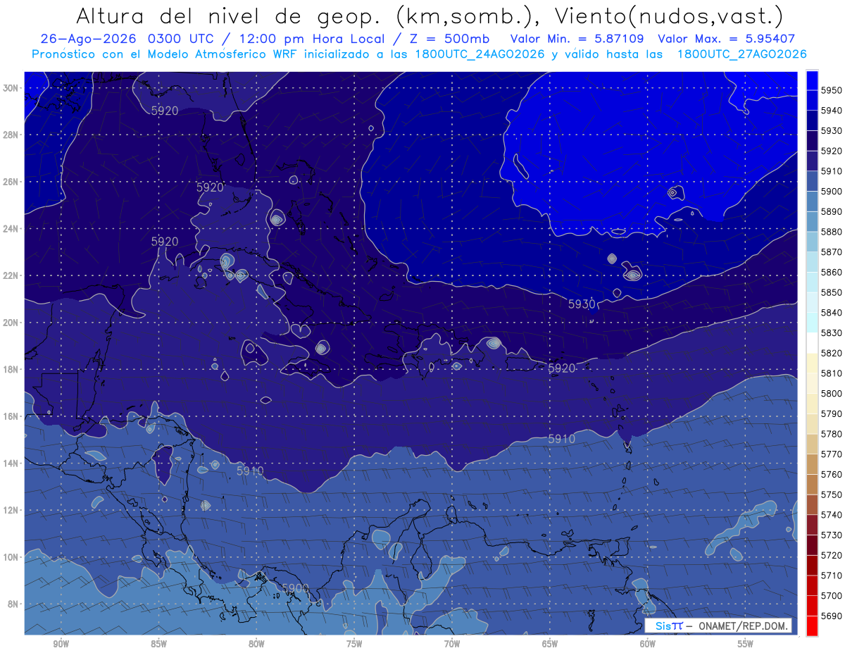Click the 5860 colorbar label
Screen dimensions: 845x653
[832, 272]
